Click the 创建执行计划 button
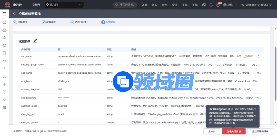The image size is (277, 138). (234, 131)
